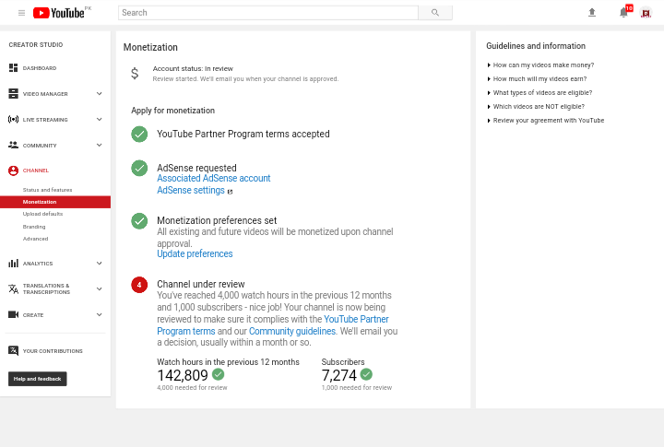Click the Dashboard grid icon
This screenshot has height=447, width=664.
13,67
